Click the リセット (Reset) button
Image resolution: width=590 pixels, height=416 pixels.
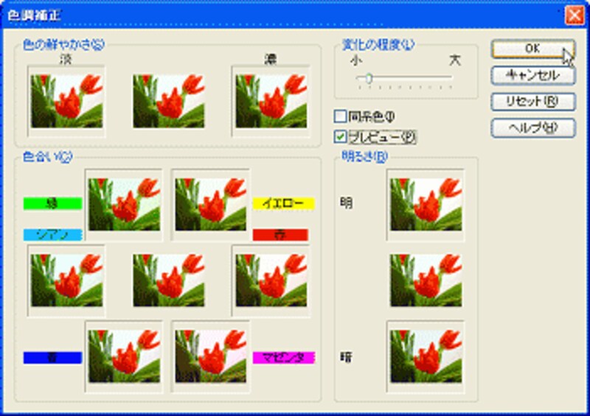532,102
